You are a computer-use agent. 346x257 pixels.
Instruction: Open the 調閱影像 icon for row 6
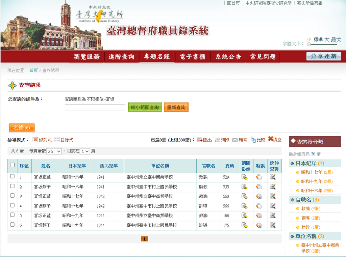pyautogui.click(x=245, y=225)
